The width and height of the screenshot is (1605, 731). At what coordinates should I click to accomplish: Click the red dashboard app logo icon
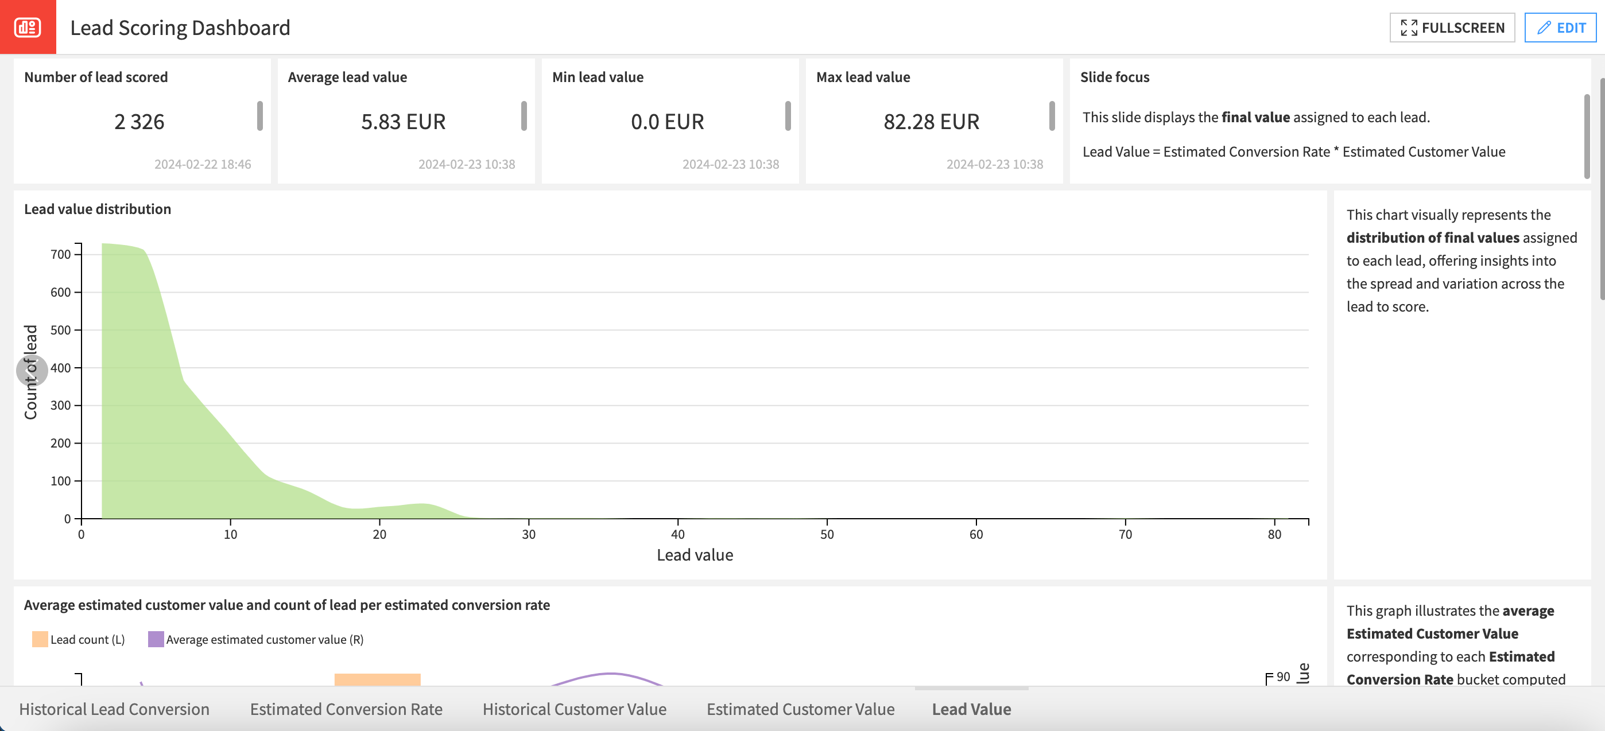[x=28, y=27]
